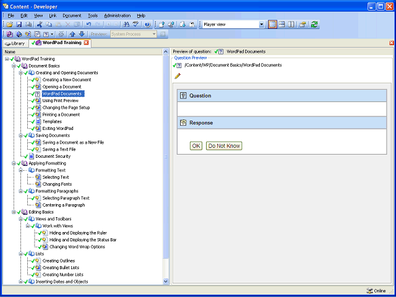Open the File menu
The height and width of the screenshot is (297, 396).
click(x=11, y=15)
